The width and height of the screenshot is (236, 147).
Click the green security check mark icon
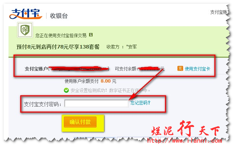pos(66,90)
